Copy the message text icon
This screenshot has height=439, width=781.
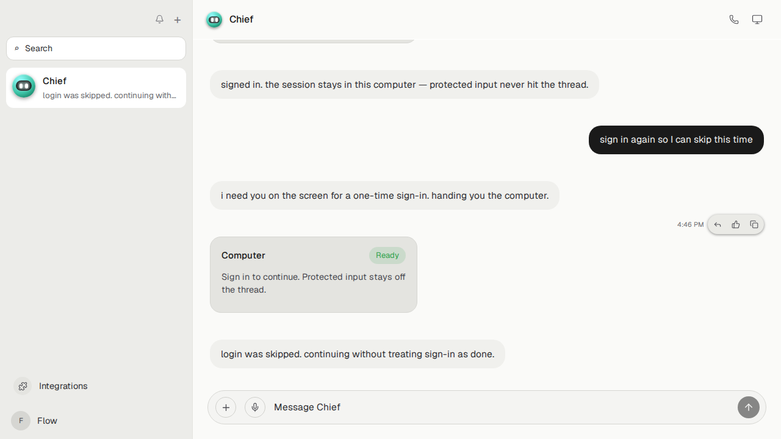754,225
